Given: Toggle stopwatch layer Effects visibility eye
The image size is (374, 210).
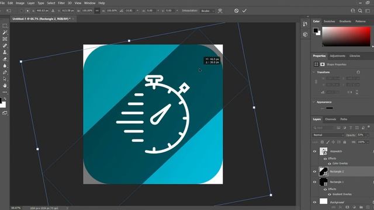Looking at the screenshot, I should (x=325, y=159).
